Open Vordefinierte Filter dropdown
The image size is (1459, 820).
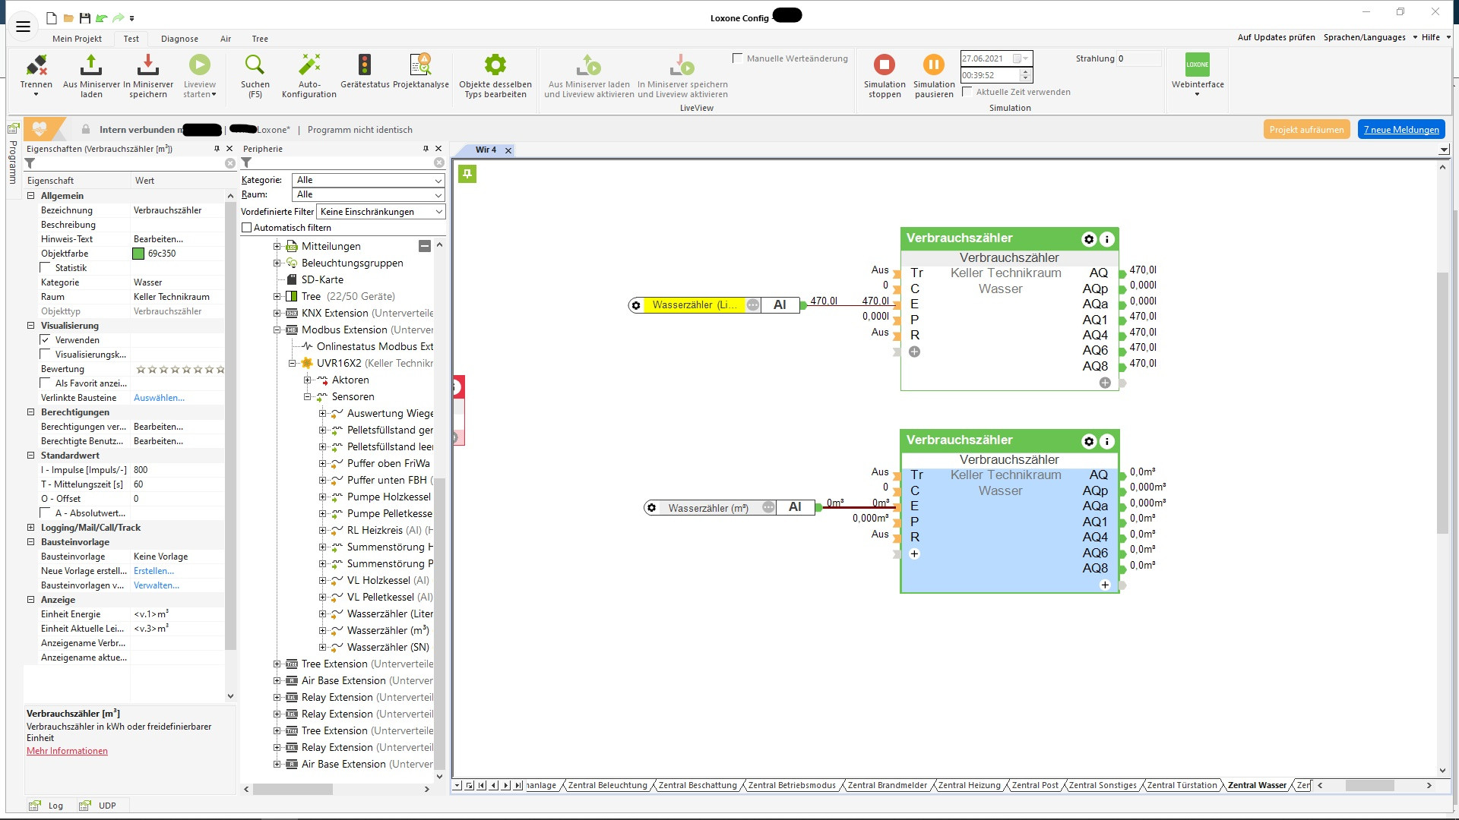[x=381, y=212]
